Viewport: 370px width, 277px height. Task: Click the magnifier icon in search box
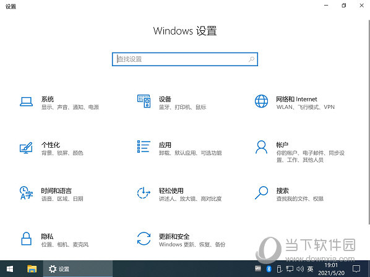click(252, 59)
